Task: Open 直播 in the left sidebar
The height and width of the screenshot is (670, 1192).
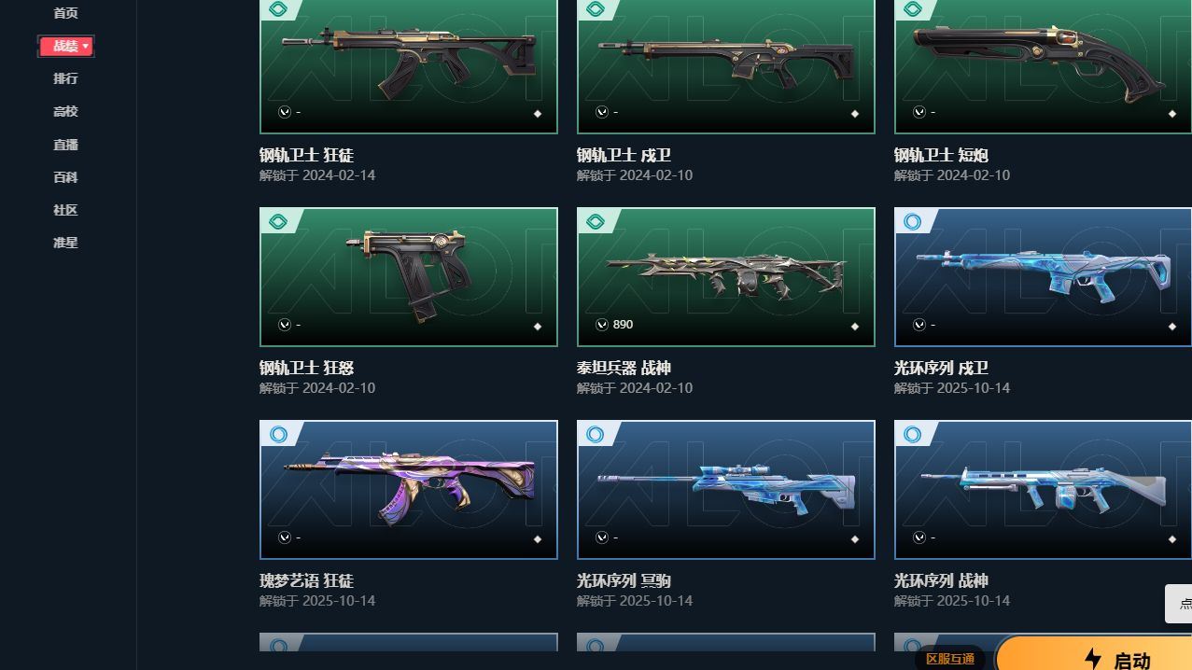Action: click(65, 145)
